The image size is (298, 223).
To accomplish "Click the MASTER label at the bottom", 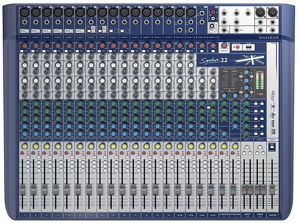I will click(270, 215).
